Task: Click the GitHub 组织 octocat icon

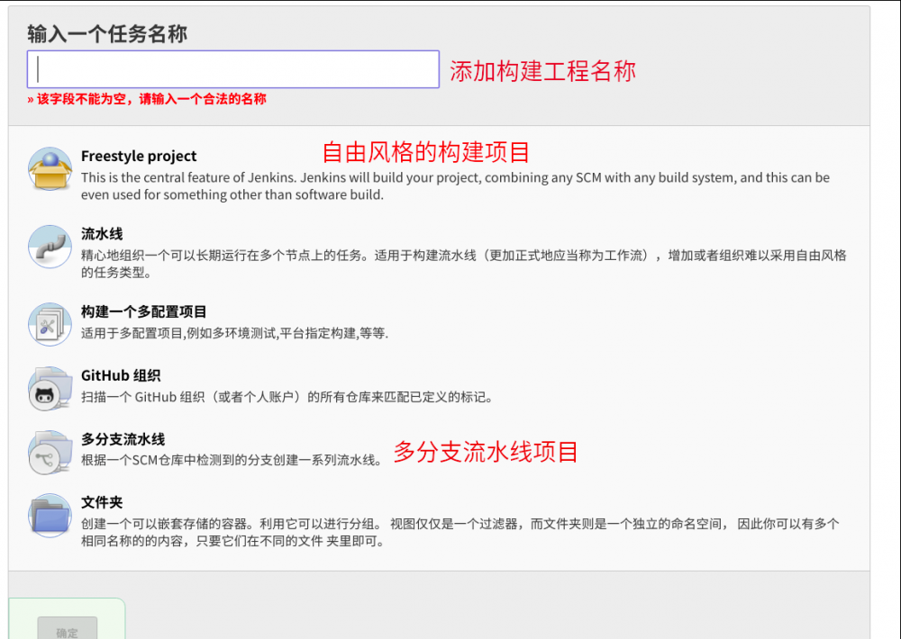Action: click(x=50, y=389)
